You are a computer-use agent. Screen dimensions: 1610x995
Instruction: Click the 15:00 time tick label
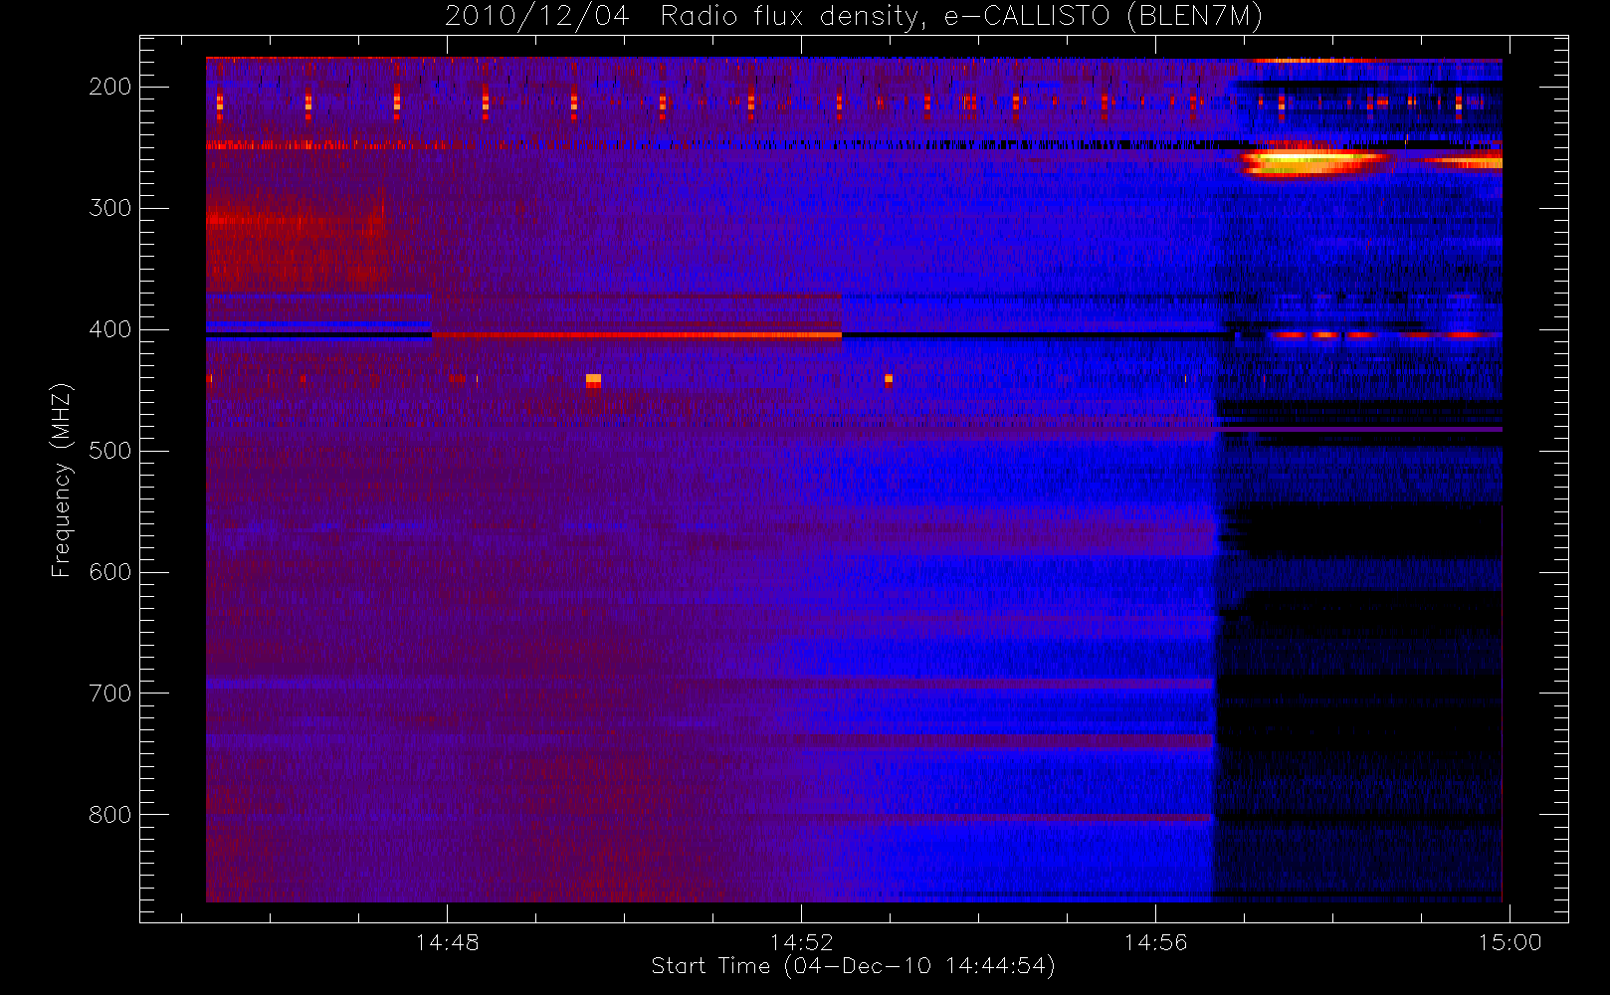pos(1509,942)
